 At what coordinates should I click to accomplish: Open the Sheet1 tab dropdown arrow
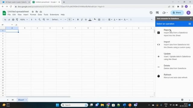[x=26, y=100]
